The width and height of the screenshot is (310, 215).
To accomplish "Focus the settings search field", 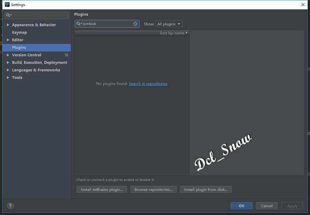I will [x=37, y=15].
